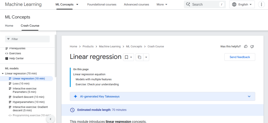Screen dimensions: 268x123
Task: Switch to the Home tab
Action: click(9, 26)
